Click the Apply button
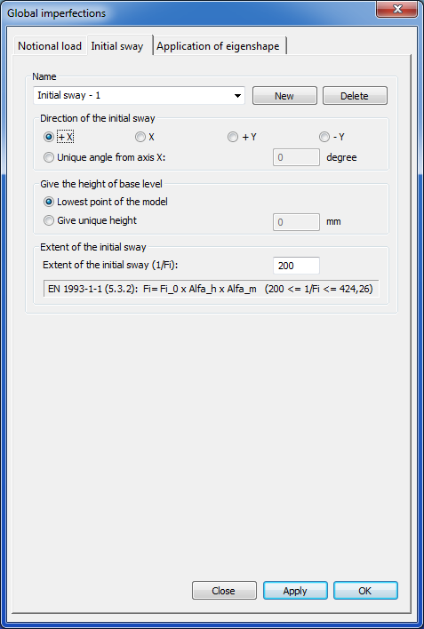The width and height of the screenshot is (424, 629). tap(295, 591)
